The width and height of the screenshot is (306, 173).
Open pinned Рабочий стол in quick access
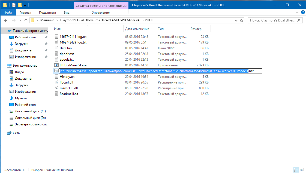click(x=25, y=37)
